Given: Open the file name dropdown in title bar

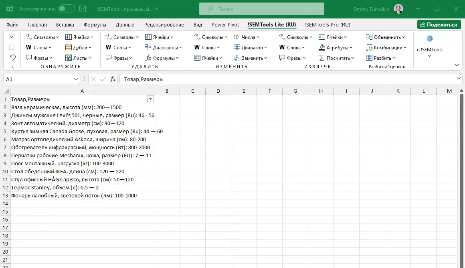Looking at the screenshot, I should pyautogui.click(x=157, y=9).
